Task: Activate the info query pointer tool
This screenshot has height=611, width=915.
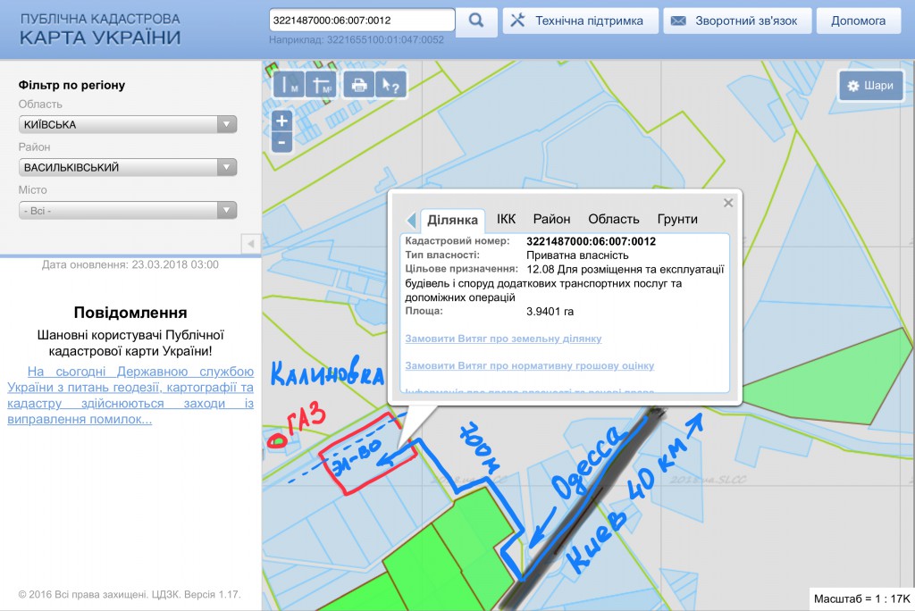Action: 390,85
